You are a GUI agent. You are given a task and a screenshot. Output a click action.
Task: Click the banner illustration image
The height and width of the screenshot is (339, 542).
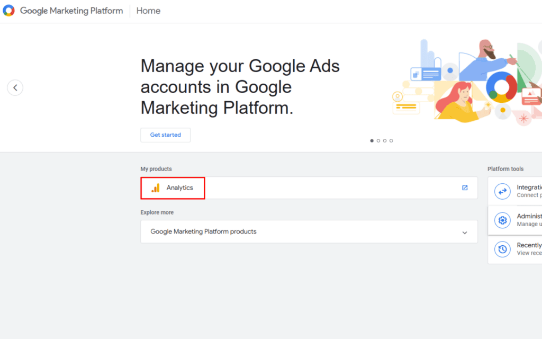467,82
